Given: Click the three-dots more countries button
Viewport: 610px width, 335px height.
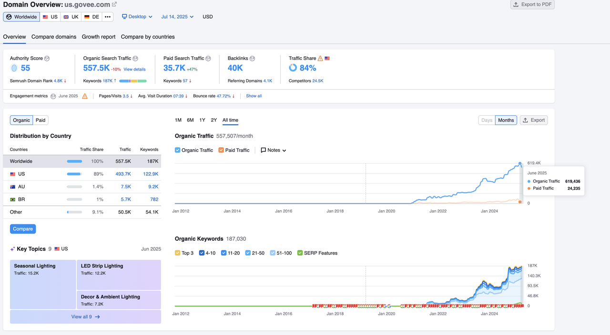Looking at the screenshot, I should (x=108, y=17).
